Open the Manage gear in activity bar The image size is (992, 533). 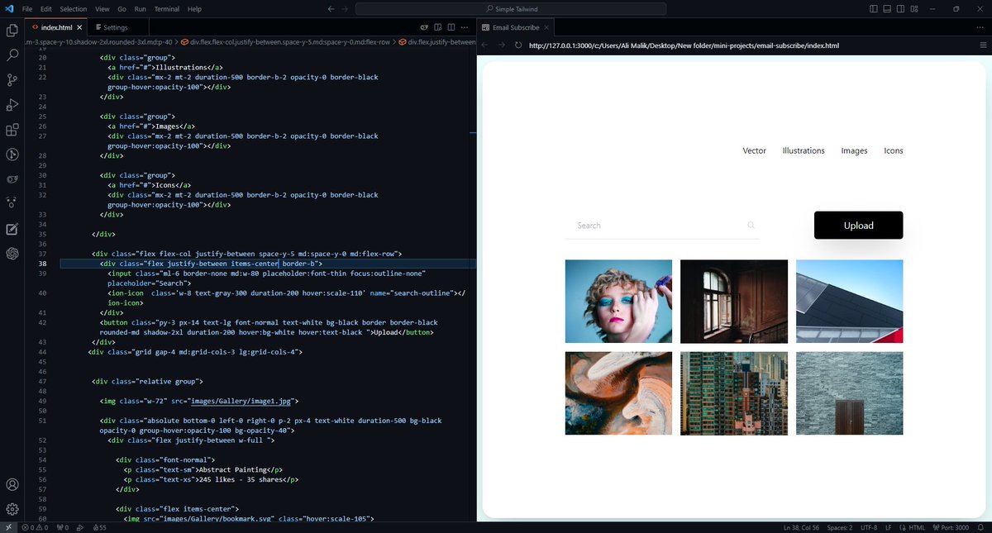coord(12,509)
